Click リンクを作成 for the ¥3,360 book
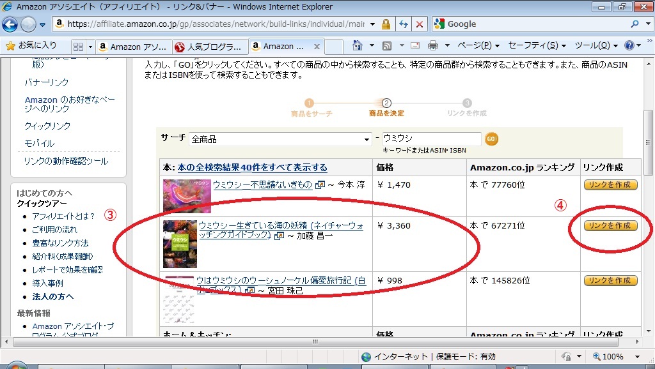Viewport: 655px width, 369px height. coord(610,225)
